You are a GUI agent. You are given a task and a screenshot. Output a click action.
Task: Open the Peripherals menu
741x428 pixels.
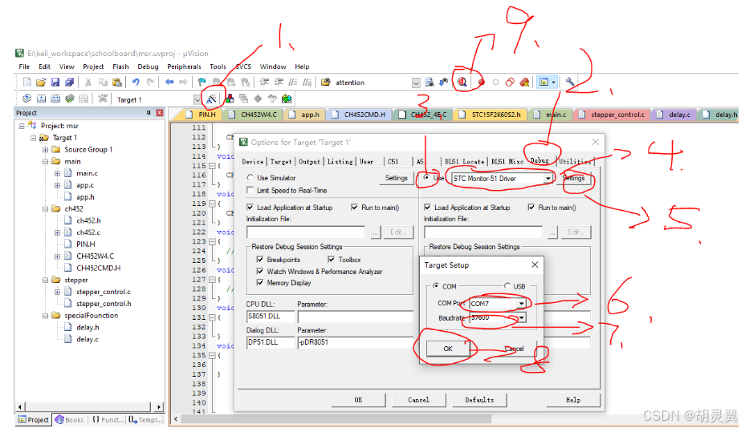(184, 67)
